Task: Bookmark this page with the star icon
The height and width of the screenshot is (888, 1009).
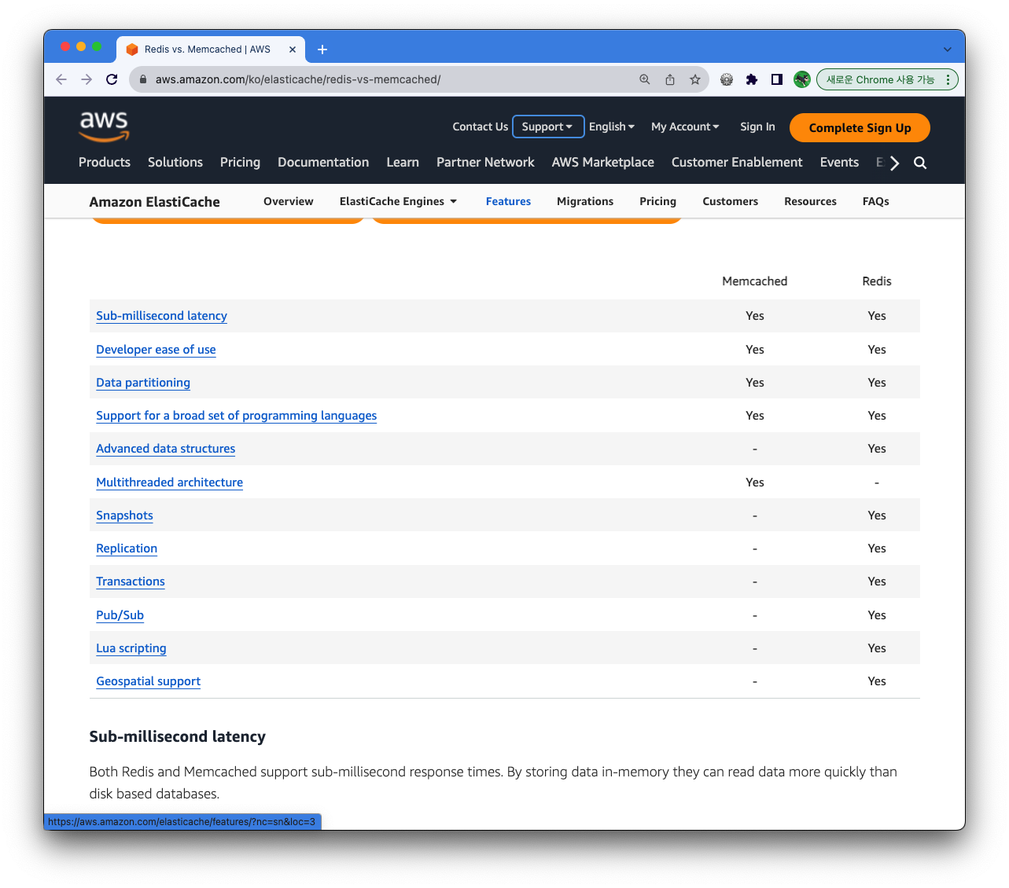Action: pyautogui.click(x=695, y=79)
